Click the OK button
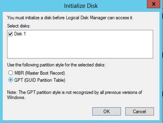 click(106, 111)
